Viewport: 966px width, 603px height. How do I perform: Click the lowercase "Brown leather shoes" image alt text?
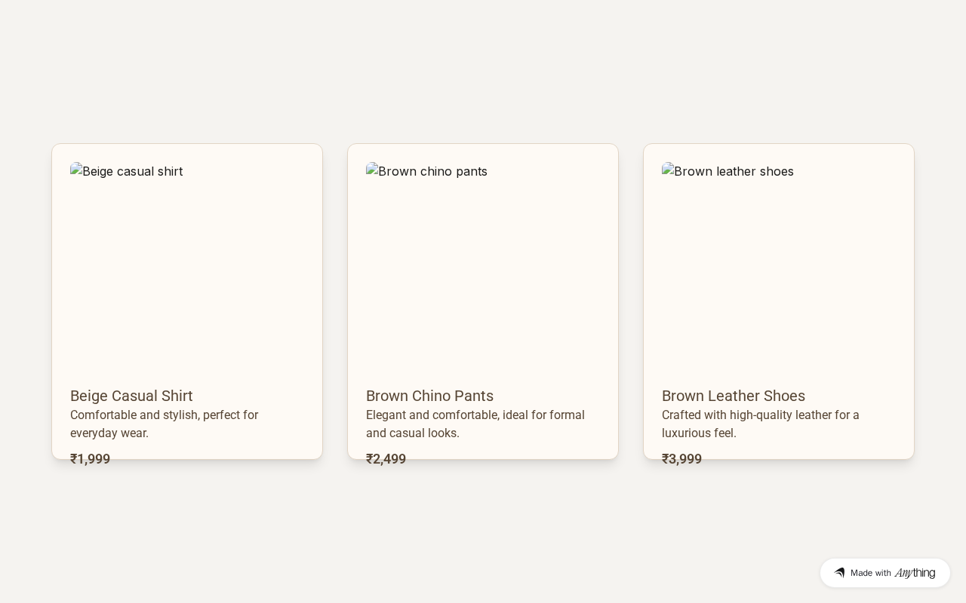tap(734, 172)
